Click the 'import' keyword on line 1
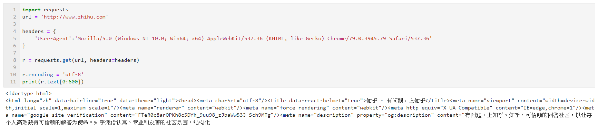This screenshot has width=598, height=128. tap(31, 10)
